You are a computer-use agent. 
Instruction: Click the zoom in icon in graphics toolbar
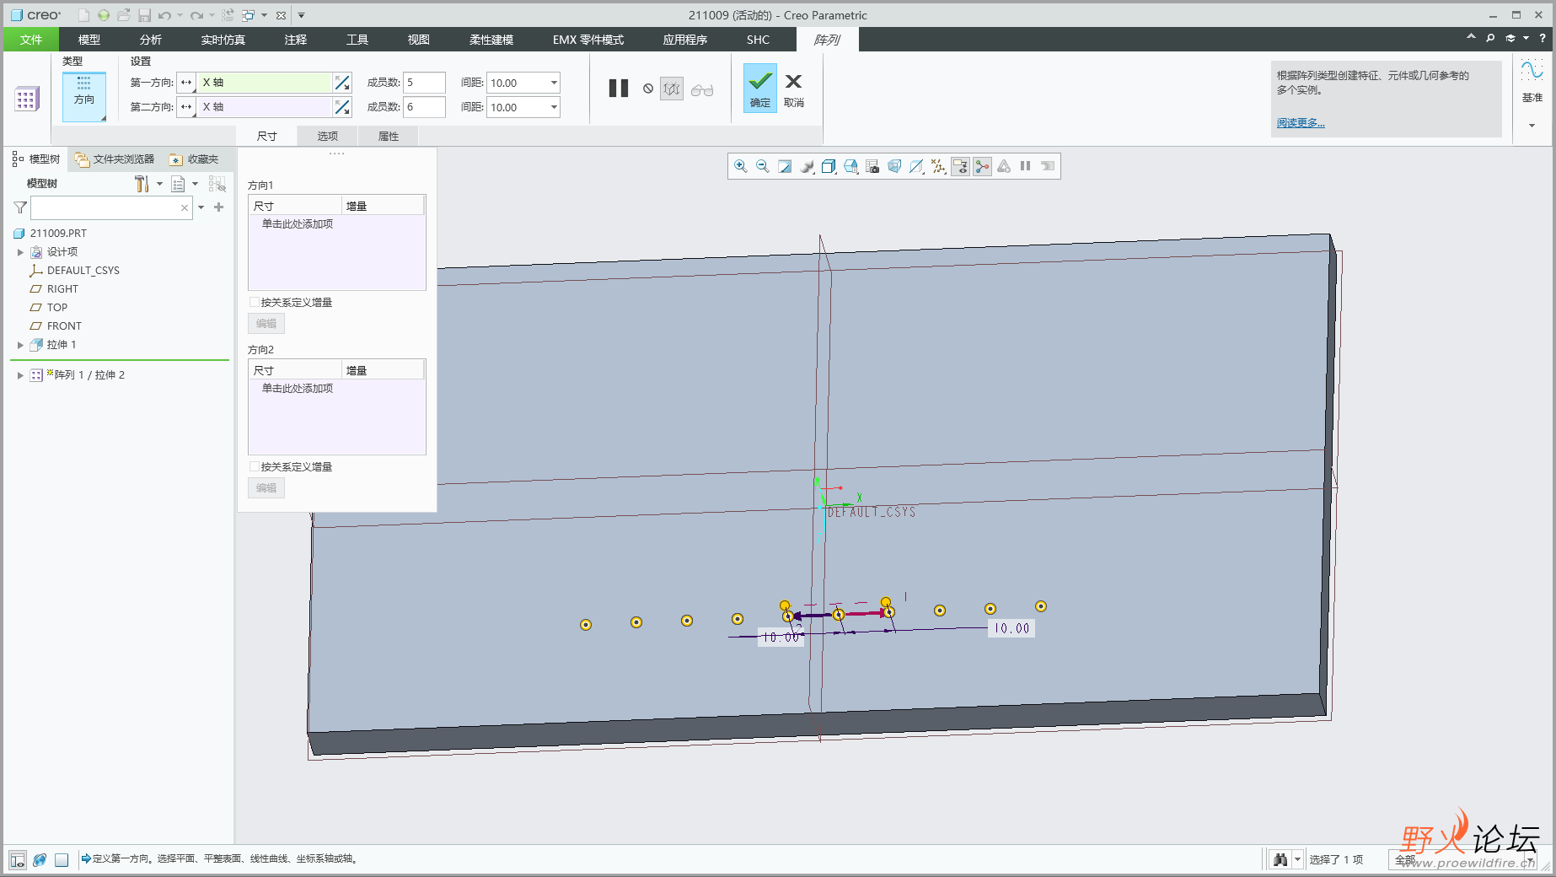(740, 166)
